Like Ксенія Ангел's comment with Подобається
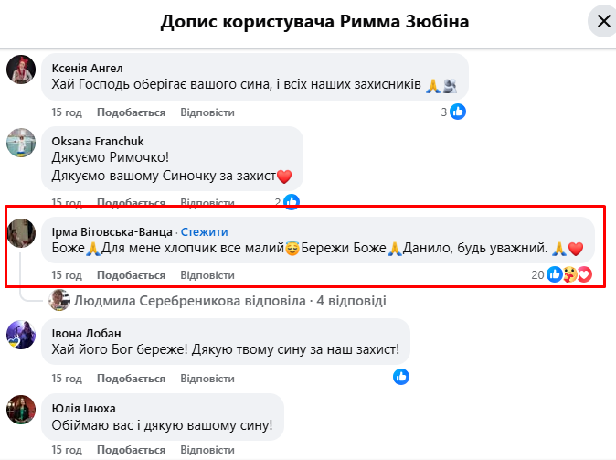This screenshot has height=460, width=616. point(131,112)
